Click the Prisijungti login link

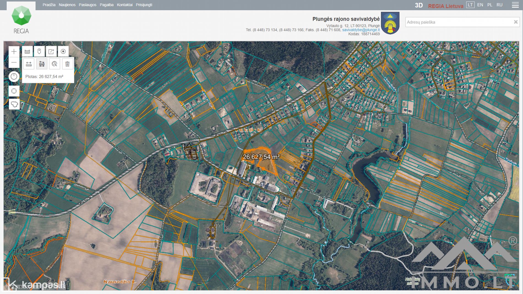(144, 5)
